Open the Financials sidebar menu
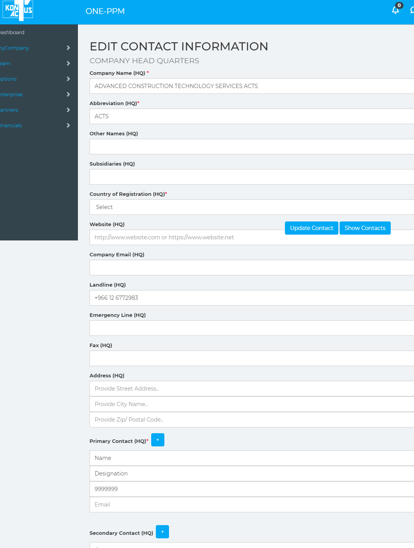Screen dimensions: 414x548 pyautogui.click(x=11, y=125)
